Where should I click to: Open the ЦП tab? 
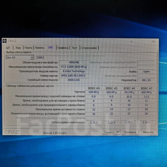coord(8,48)
